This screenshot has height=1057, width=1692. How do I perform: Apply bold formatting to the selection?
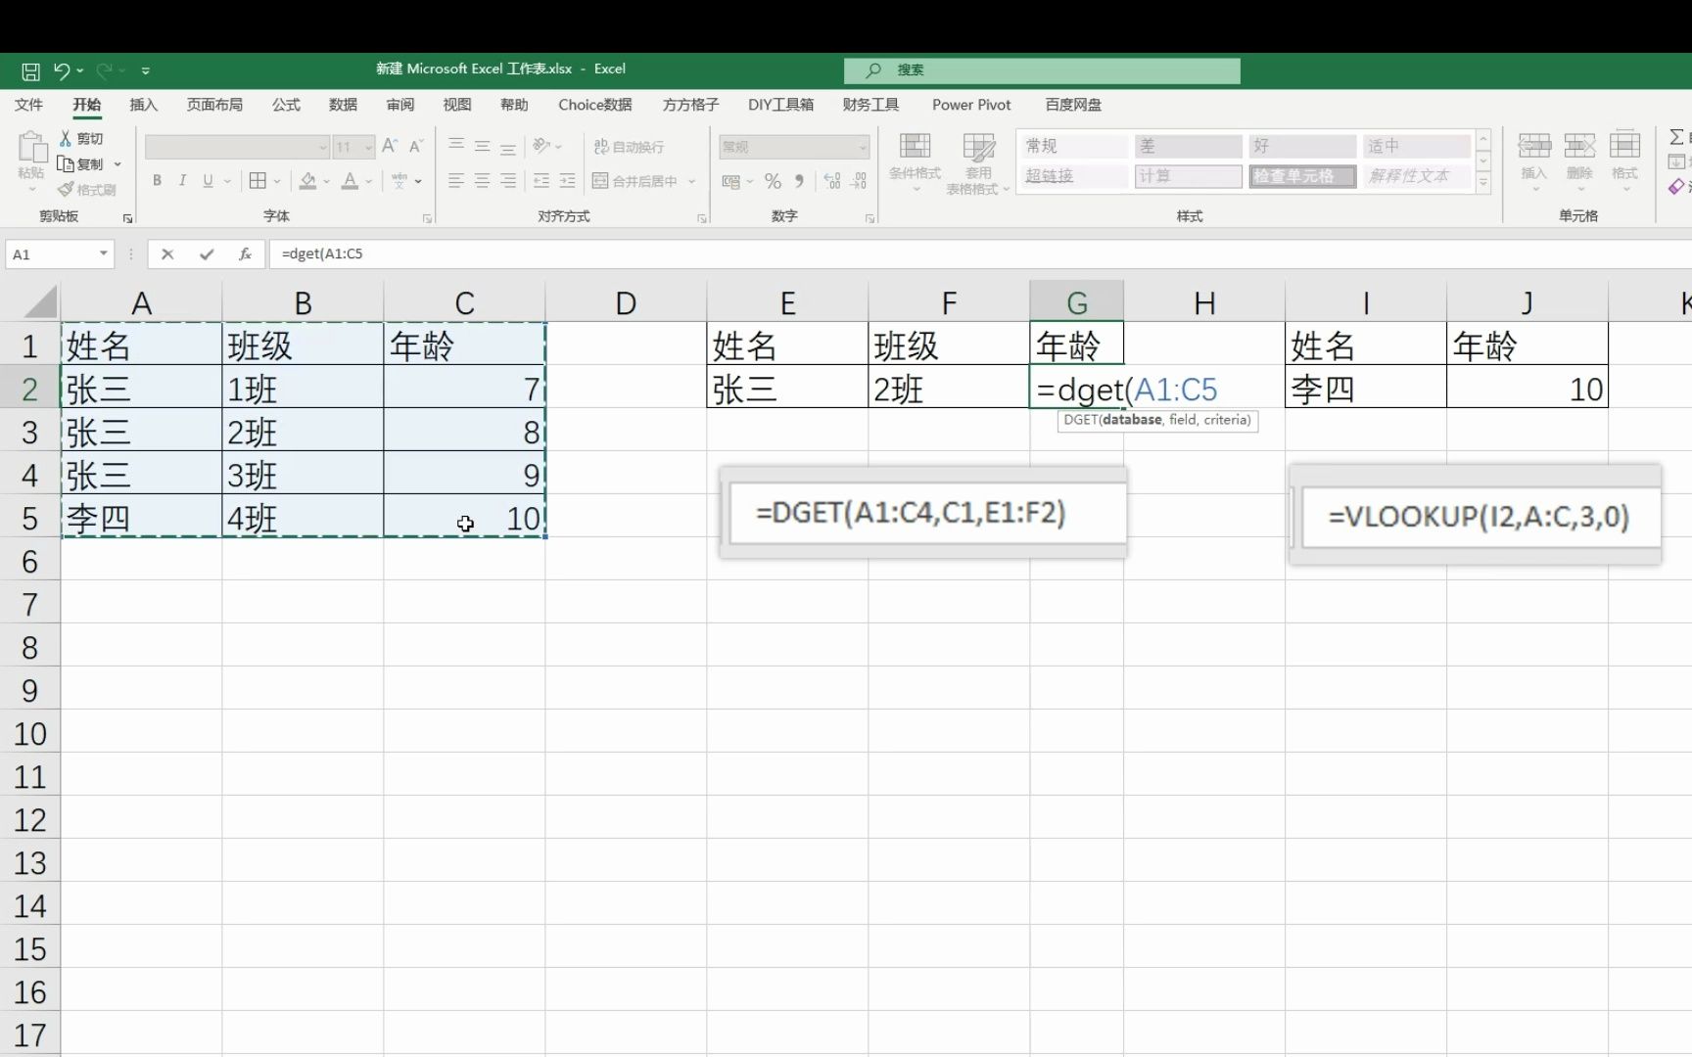pos(157,180)
